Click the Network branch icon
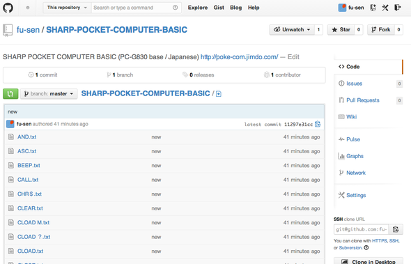Screen dimensions: 411x264 [341, 173]
